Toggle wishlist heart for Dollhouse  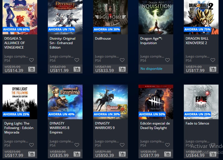pyautogui.click(x=122, y=60)
